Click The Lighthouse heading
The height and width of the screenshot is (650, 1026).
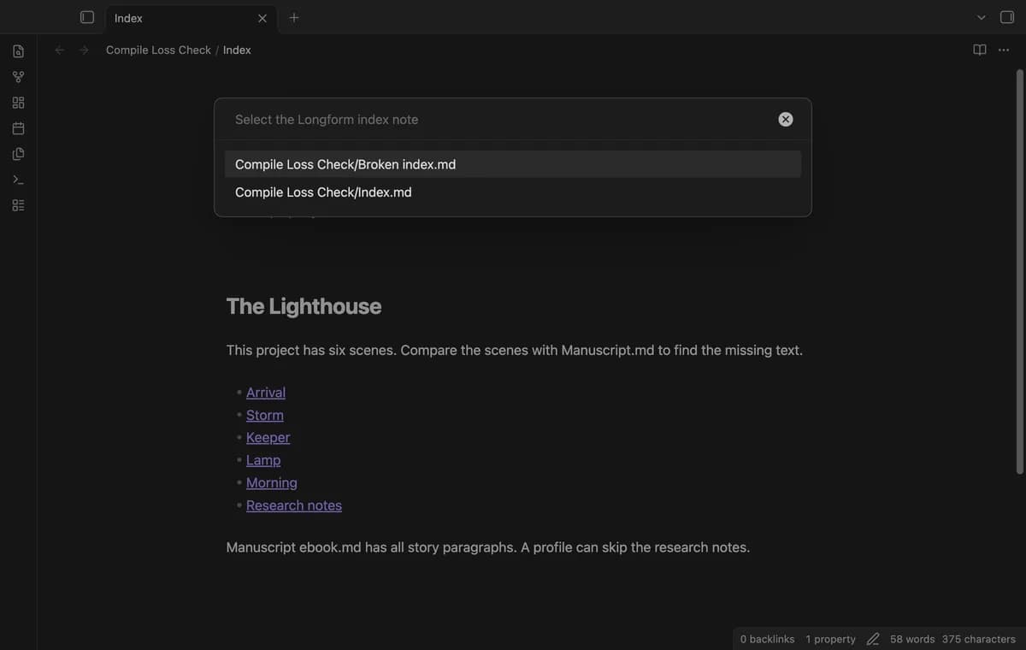(x=304, y=306)
